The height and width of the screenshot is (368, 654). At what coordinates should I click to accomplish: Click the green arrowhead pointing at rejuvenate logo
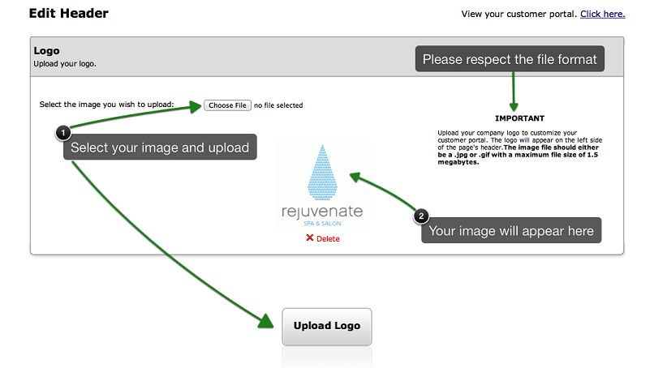pos(355,178)
